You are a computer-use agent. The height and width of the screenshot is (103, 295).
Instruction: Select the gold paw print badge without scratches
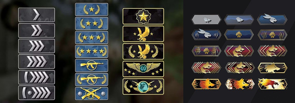[239, 35]
